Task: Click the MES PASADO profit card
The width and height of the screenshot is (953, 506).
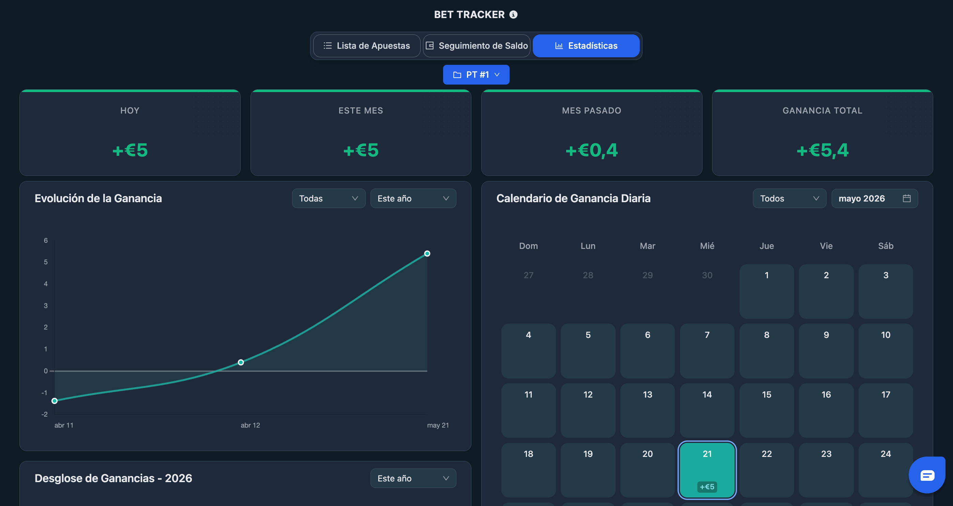Action: click(x=592, y=133)
